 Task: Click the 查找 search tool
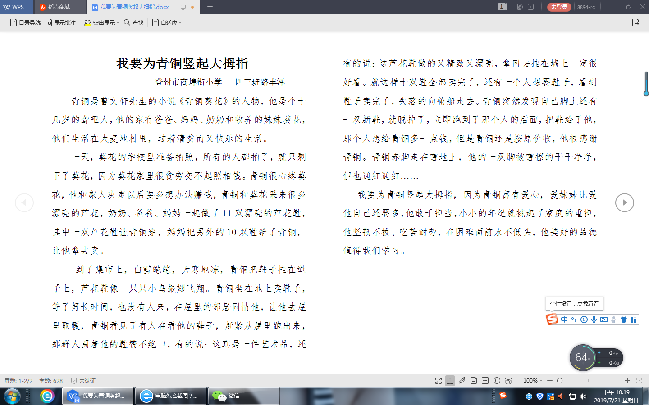click(x=134, y=22)
